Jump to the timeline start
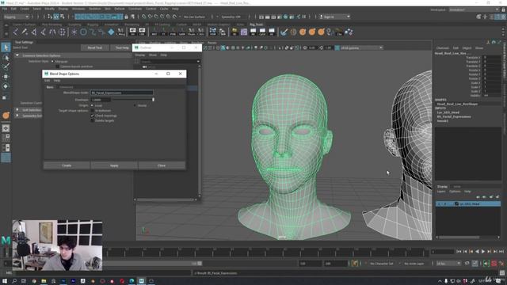 point(459,252)
